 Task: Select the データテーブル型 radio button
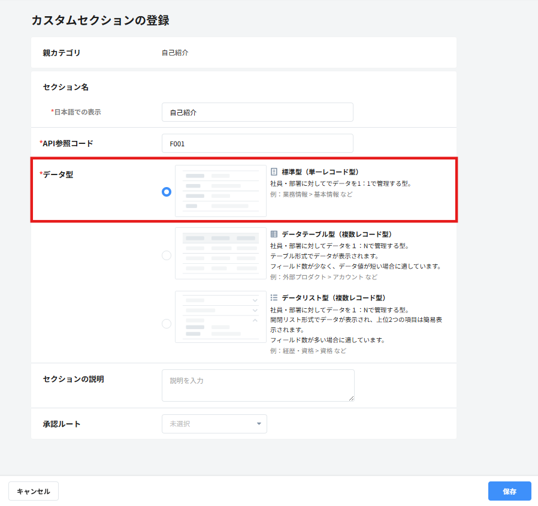click(167, 255)
